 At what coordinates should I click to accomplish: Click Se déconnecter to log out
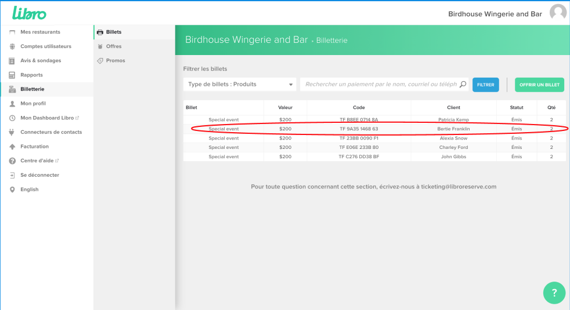(x=39, y=175)
